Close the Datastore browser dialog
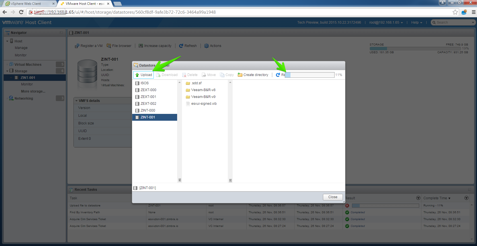 coord(333,197)
